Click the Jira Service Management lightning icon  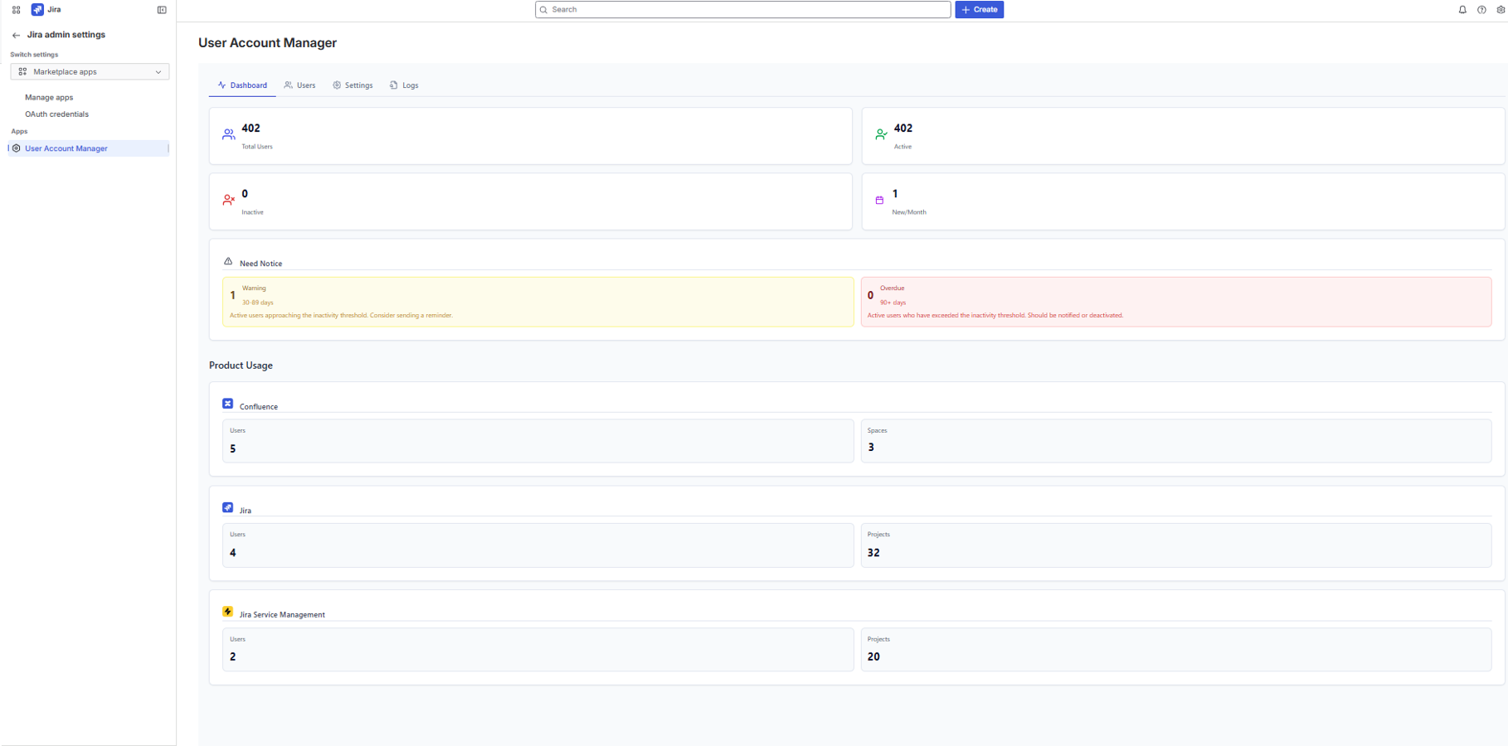coord(227,611)
